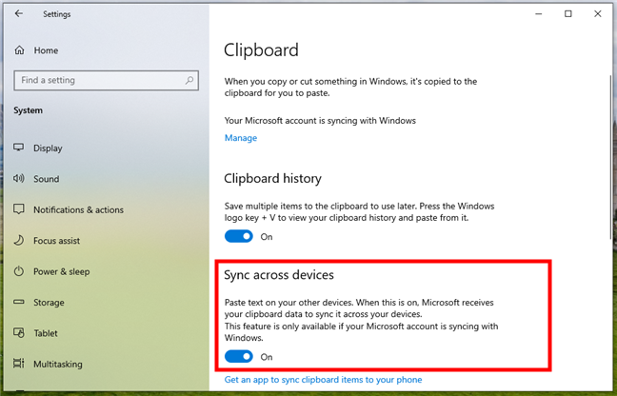Screen dimensions: 617x396
Task: Click the Manage link
Action: pyautogui.click(x=241, y=138)
